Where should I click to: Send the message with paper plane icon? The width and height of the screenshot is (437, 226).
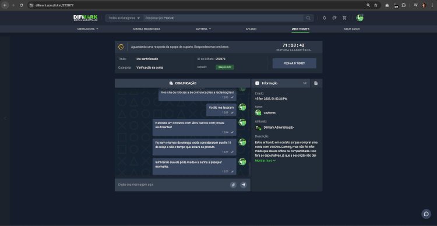pos(244,185)
